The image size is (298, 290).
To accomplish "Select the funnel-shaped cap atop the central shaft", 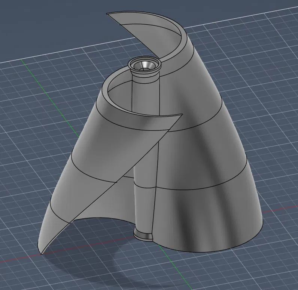I will pos(144,67).
